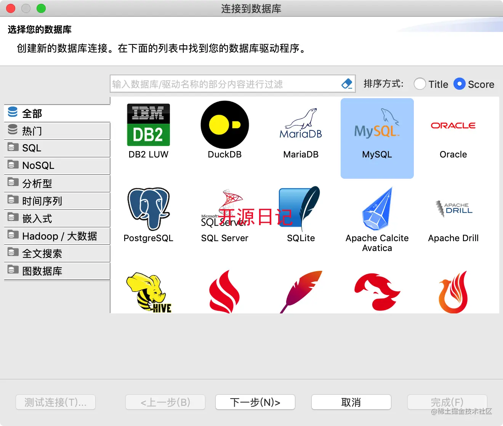Select the Apache Drill driver icon
This screenshot has width=503, height=426.
click(453, 208)
